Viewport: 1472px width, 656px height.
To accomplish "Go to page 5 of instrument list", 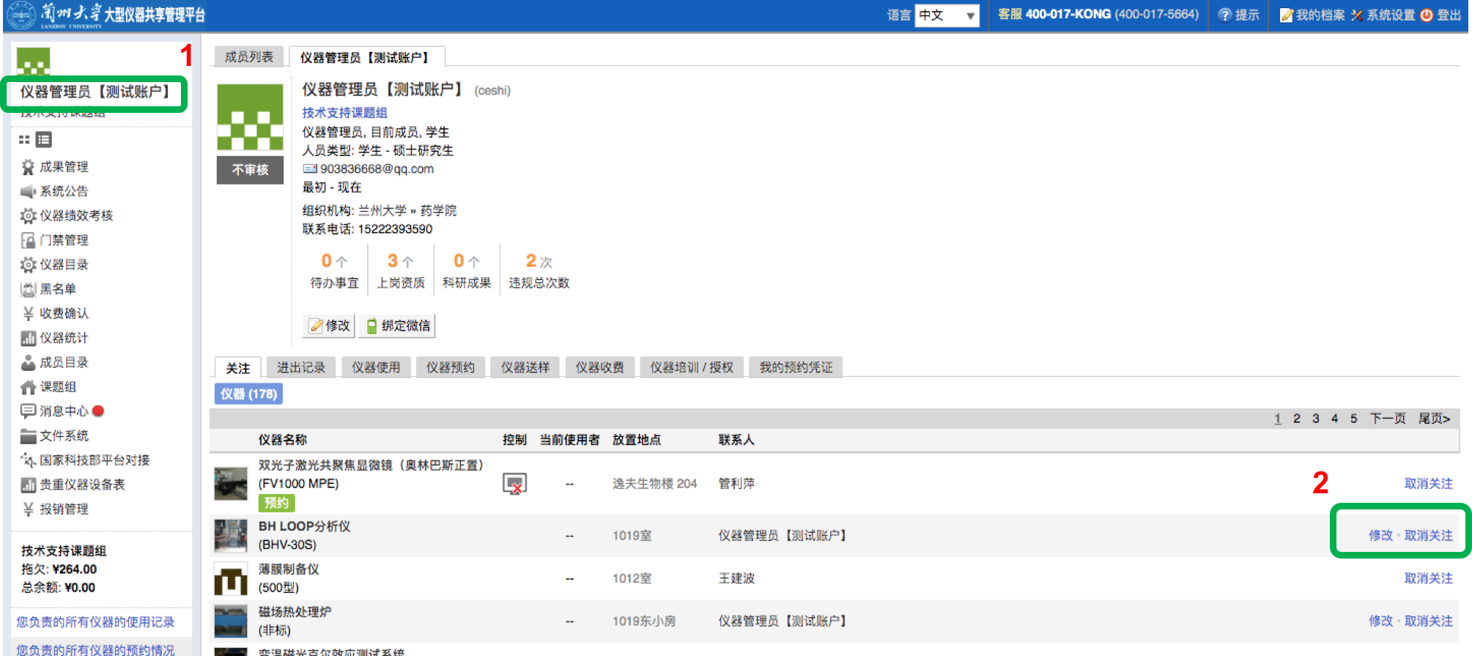I will click(x=1354, y=419).
